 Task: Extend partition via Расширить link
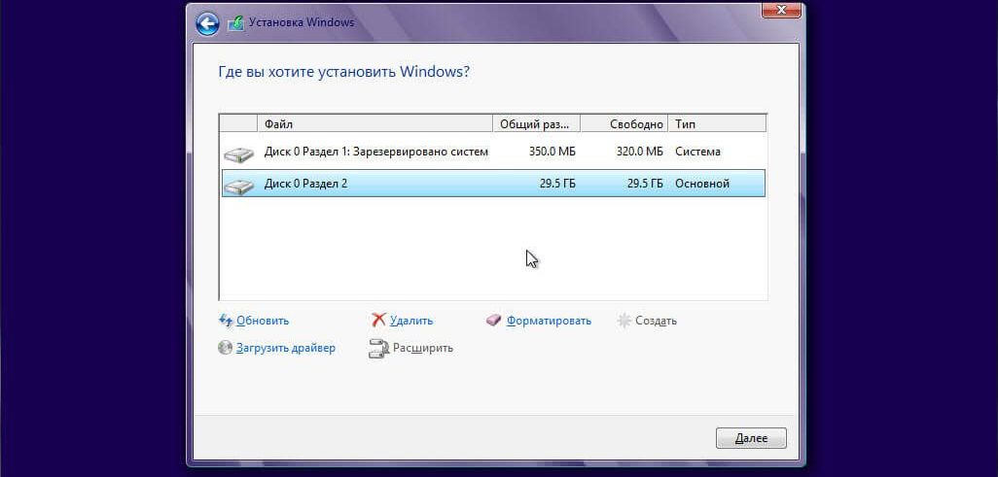[x=423, y=348]
